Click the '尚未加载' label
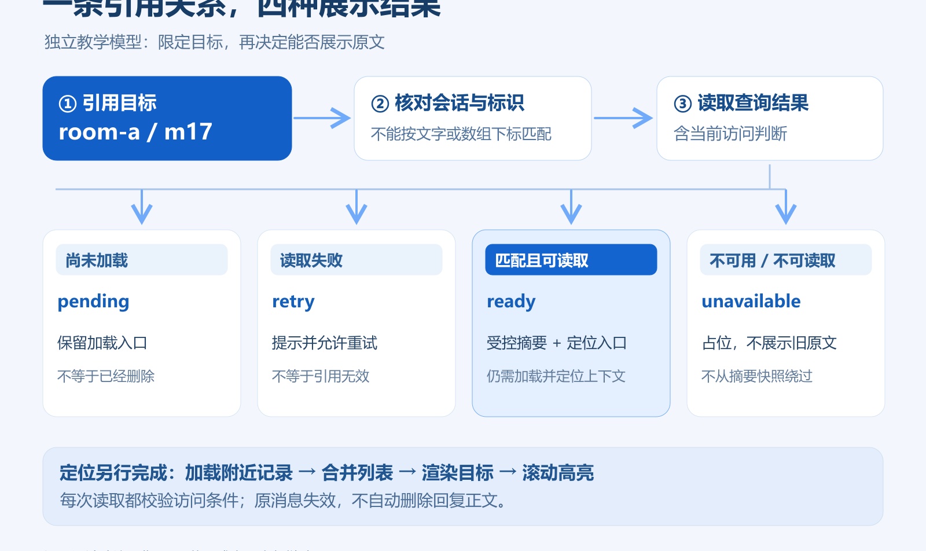Viewport: 926px width, 551px height. (142, 260)
